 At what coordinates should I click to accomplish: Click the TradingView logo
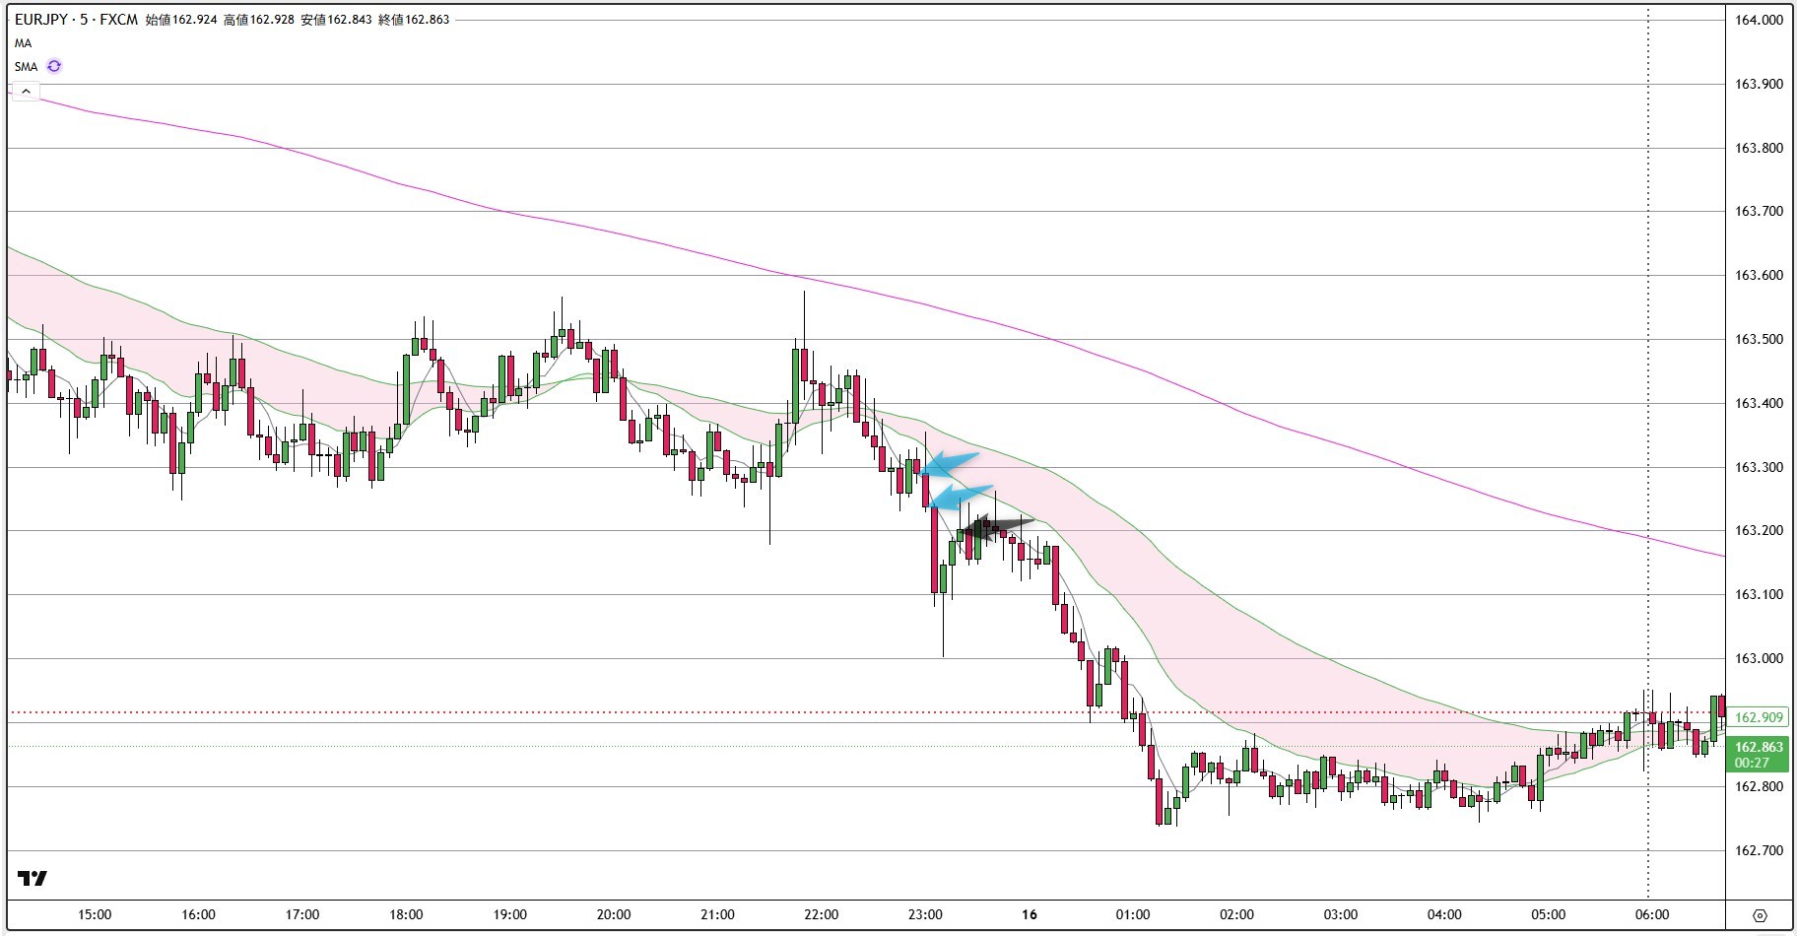(33, 878)
